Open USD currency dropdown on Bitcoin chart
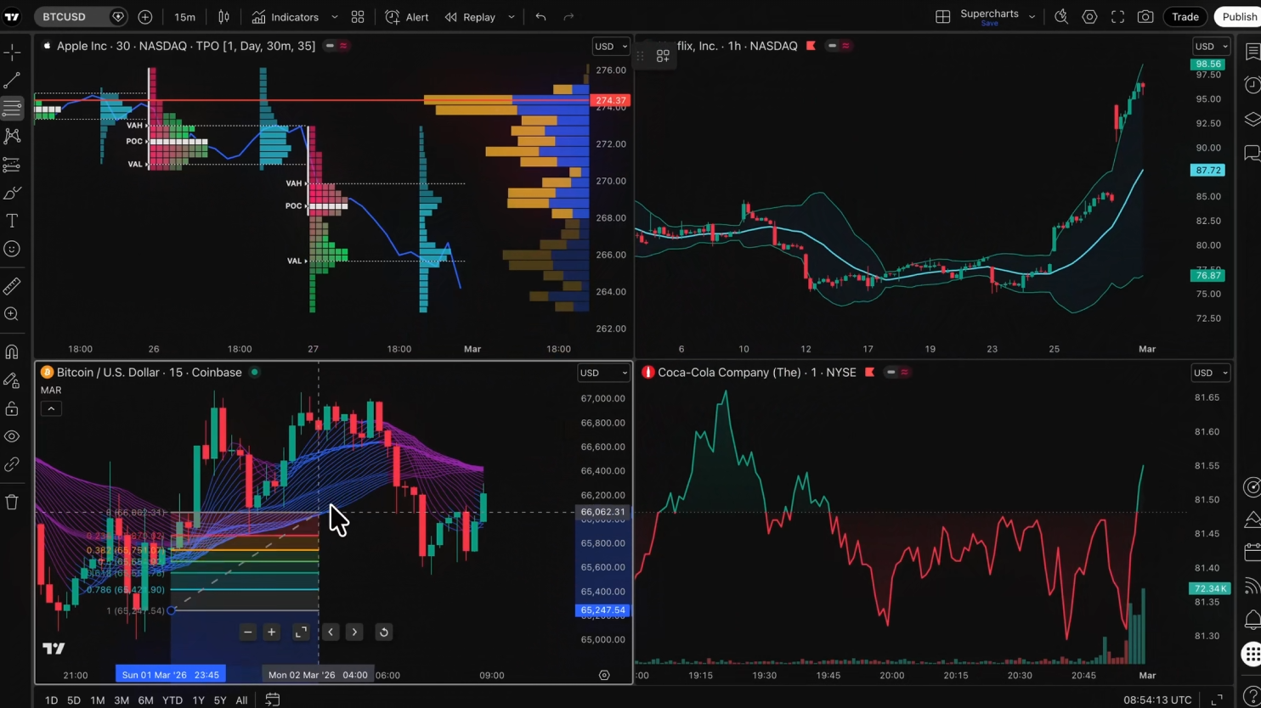 tap(604, 373)
